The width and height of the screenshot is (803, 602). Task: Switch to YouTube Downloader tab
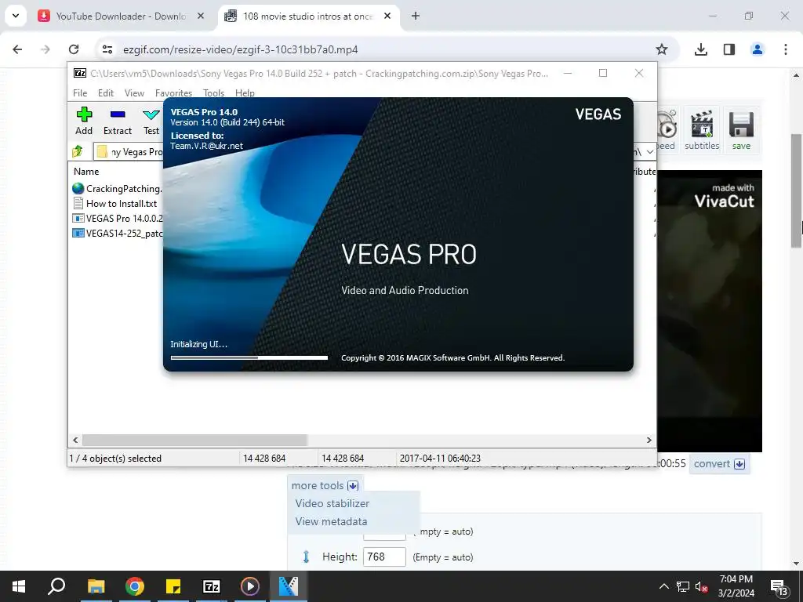[121, 16]
